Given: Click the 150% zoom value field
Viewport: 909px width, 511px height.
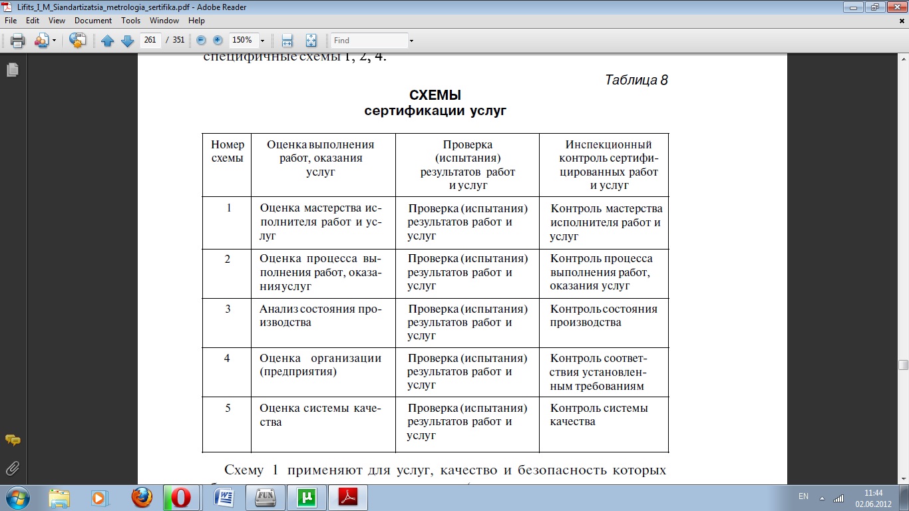Looking at the screenshot, I should [243, 40].
